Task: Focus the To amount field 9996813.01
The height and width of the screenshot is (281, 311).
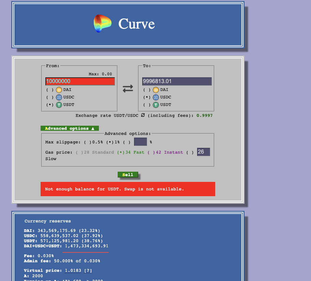Action: point(177,81)
